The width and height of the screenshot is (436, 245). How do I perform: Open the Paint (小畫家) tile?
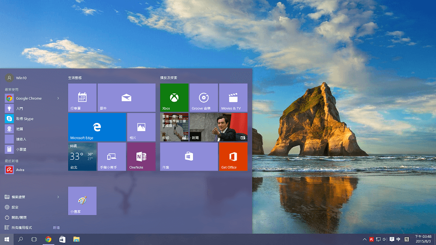(x=82, y=201)
